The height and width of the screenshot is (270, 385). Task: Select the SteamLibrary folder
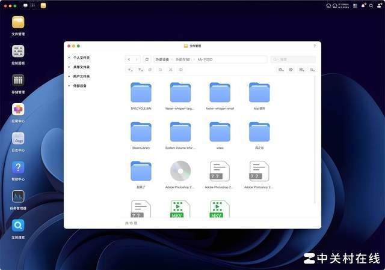(x=141, y=136)
